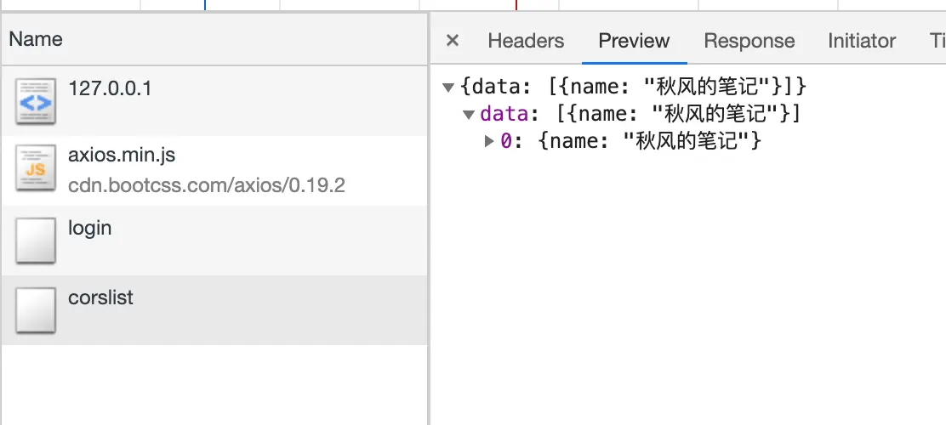Click the HTML document icon beside 127.0.0.1
The image size is (946, 425).
(36, 101)
